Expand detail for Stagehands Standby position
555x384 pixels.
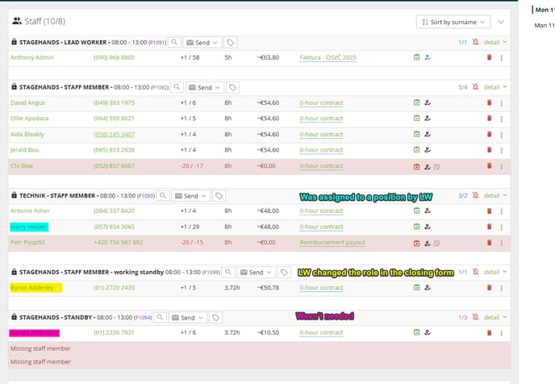coord(495,317)
